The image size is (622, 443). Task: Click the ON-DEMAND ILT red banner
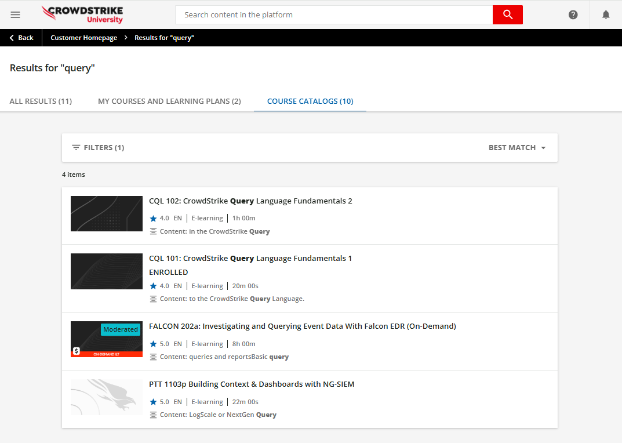tap(107, 354)
